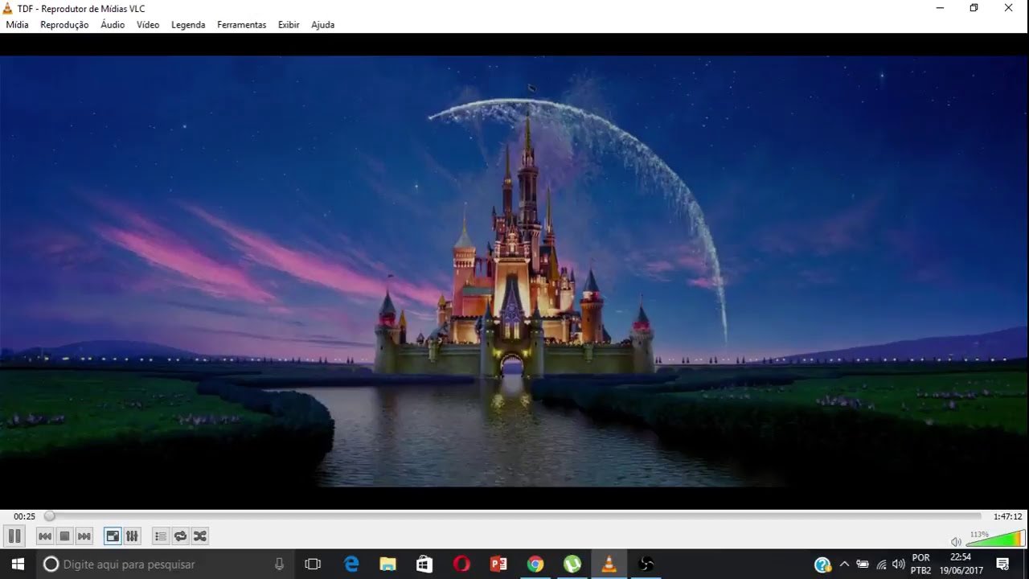Adjust the VLC volume slider at 113%
Screen dimensions: 1029x579
[x=994, y=539]
